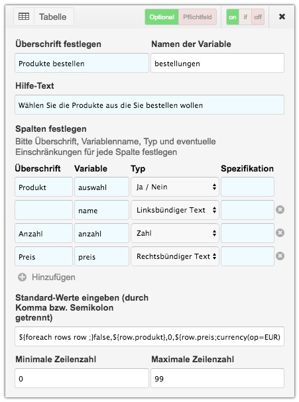Expand the Zahl type dropdown
The height and width of the screenshot is (402, 299).
(x=175, y=233)
